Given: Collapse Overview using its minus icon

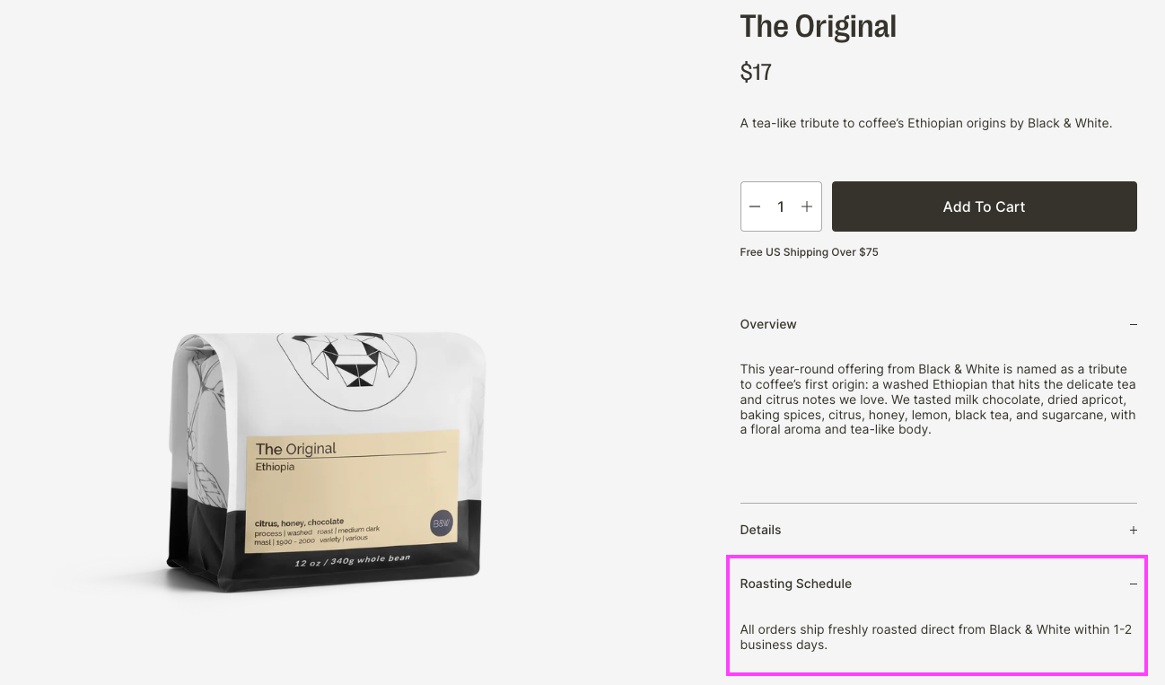Looking at the screenshot, I should 1134,324.
